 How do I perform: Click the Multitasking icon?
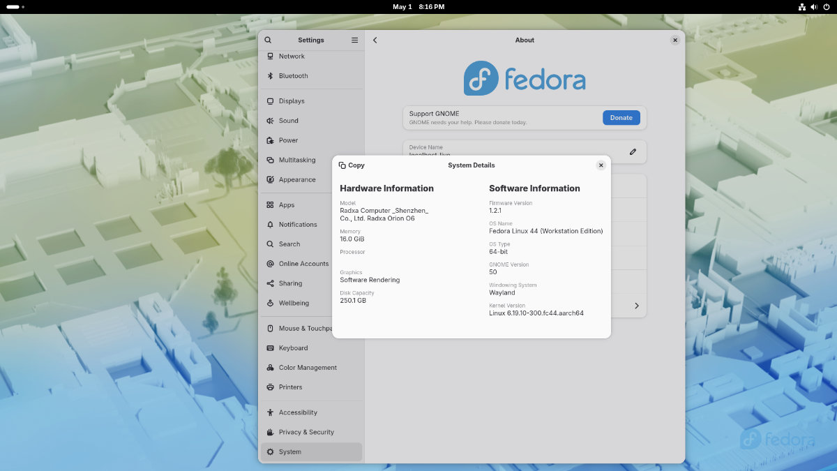(270, 160)
